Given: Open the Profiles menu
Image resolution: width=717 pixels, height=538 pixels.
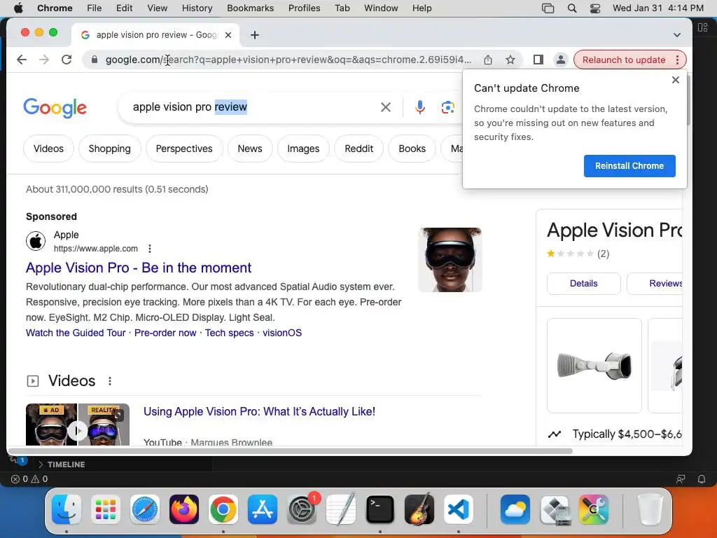Looking at the screenshot, I should [x=304, y=8].
